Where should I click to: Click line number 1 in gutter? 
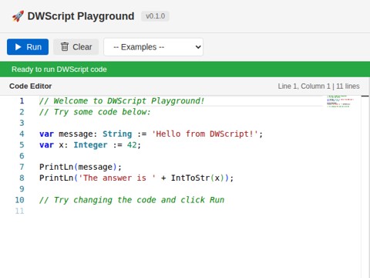[22, 100]
